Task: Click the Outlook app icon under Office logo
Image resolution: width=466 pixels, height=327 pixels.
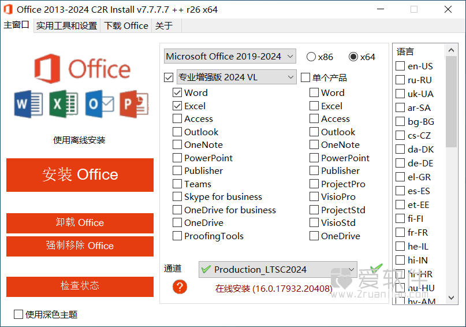Action: pyautogui.click(x=99, y=104)
